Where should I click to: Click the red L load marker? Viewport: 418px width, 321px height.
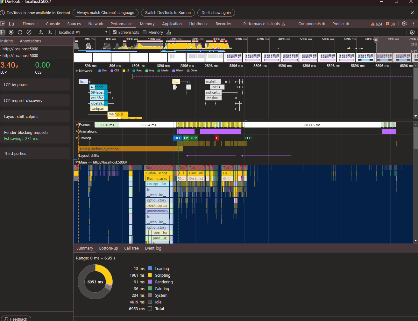[217, 138]
